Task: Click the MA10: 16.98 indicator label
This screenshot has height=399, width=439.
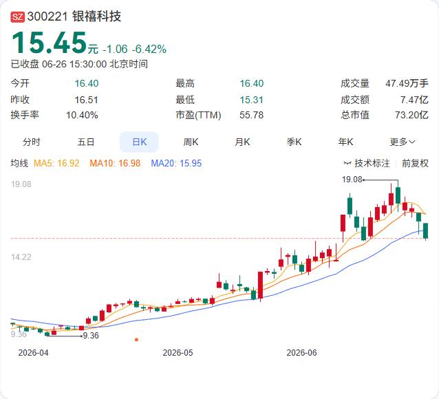Action: 115,163
